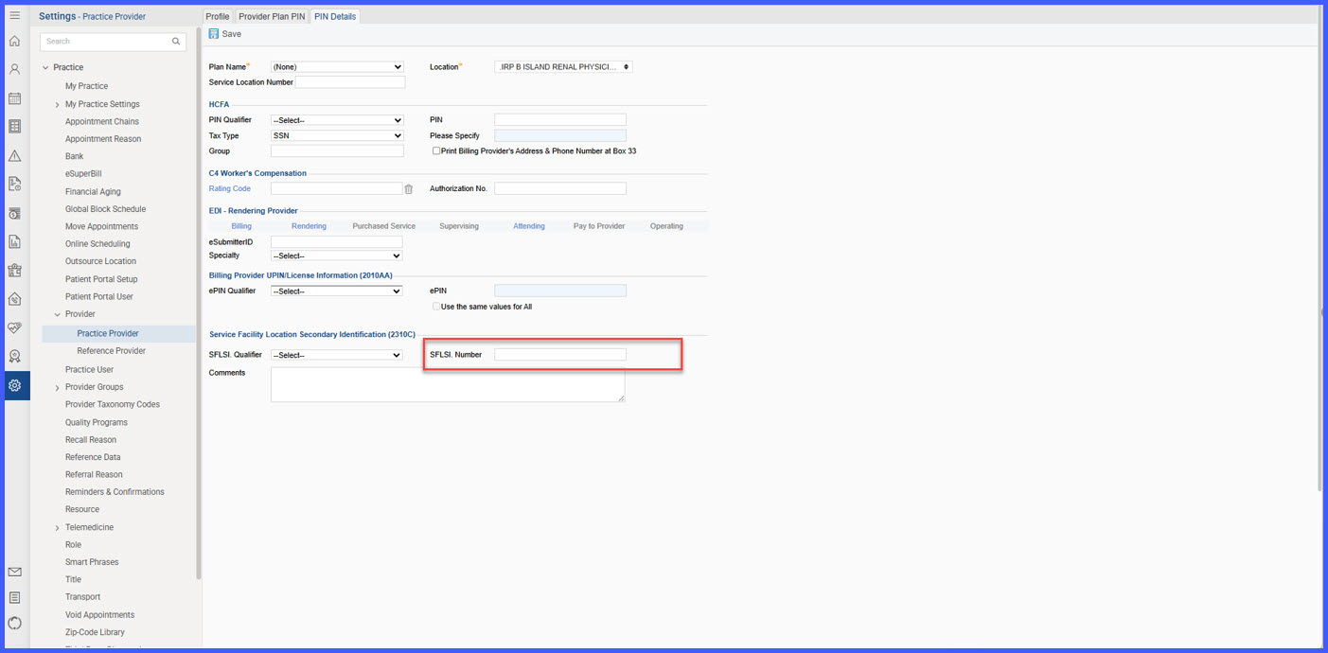The width and height of the screenshot is (1328, 653).
Task: Open Financial Aging settings
Action: [93, 191]
